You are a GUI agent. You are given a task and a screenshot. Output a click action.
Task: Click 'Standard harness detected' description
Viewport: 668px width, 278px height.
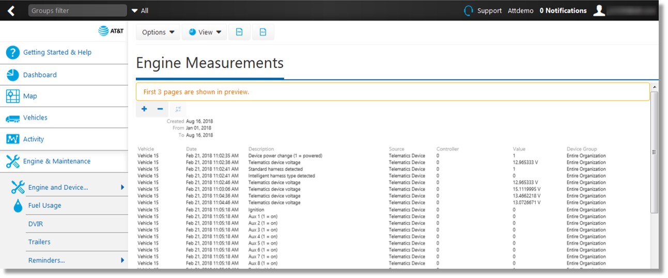[275, 169]
